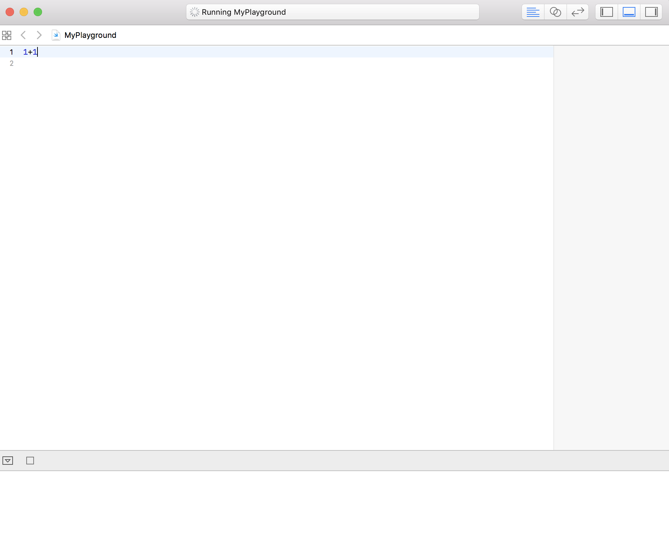Open the related items grid menu
Screen dimensions: 669x551
click(x=7, y=35)
